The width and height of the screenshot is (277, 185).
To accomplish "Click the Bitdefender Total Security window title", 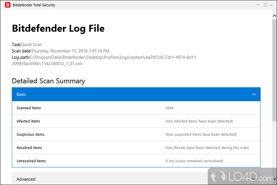I will coord(34,5).
